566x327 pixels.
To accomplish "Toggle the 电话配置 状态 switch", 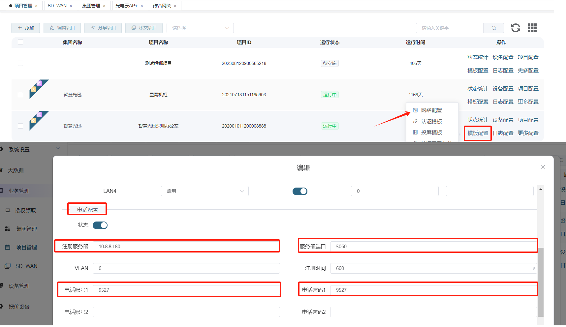I will pyautogui.click(x=100, y=225).
